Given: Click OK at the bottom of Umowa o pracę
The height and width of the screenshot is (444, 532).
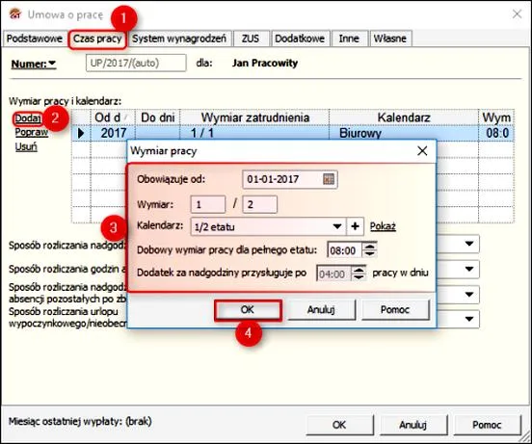Looking at the screenshot, I should [x=339, y=425].
